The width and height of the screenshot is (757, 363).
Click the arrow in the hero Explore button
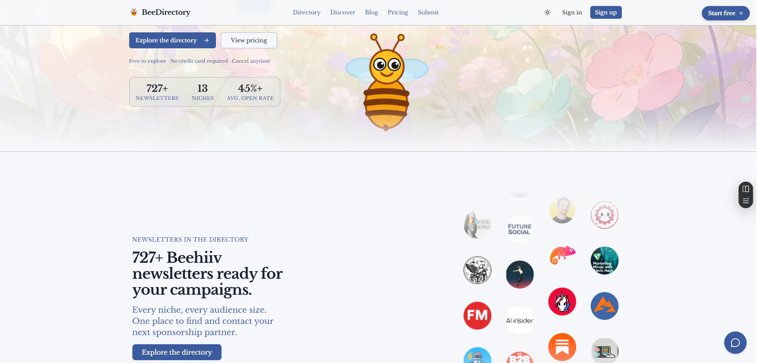(x=206, y=40)
